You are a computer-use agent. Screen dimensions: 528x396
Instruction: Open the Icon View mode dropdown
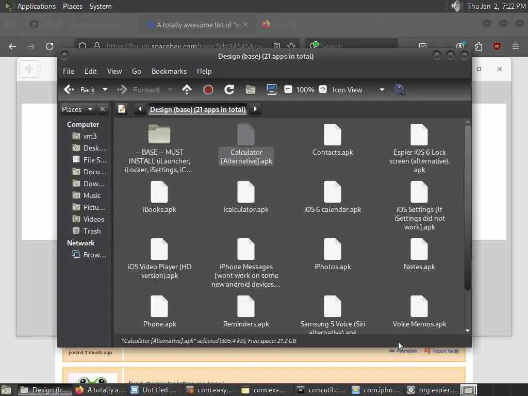(x=358, y=90)
